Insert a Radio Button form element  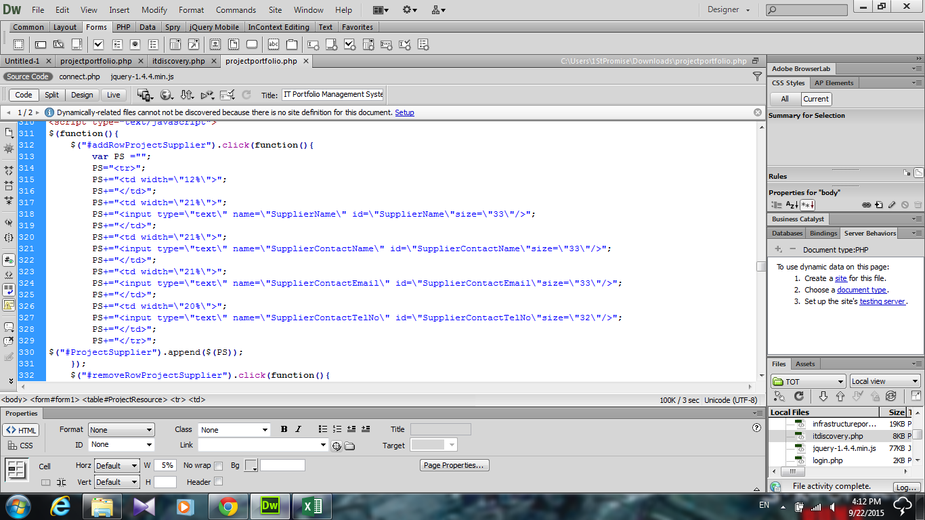point(135,45)
